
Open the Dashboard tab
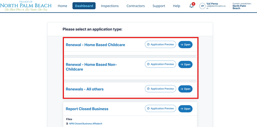tap(84, 6)
